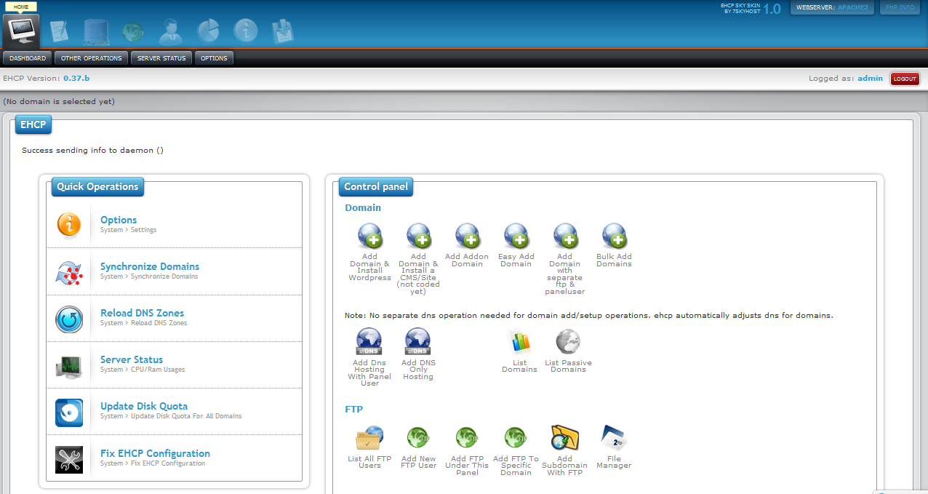Open Add DNS Only Hosting icon
The image size is (928, 494).
click(x=418, y=342)
